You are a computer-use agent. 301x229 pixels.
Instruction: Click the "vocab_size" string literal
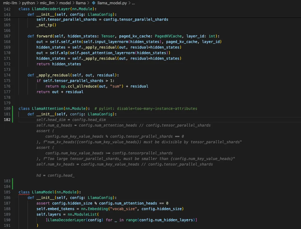[123, 209]
